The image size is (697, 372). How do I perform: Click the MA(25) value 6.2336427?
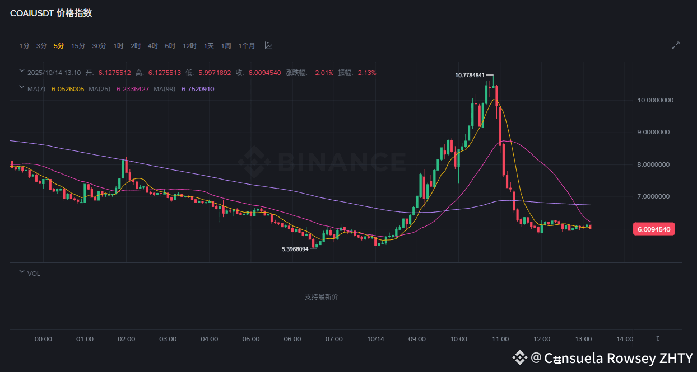pos(133,89)
